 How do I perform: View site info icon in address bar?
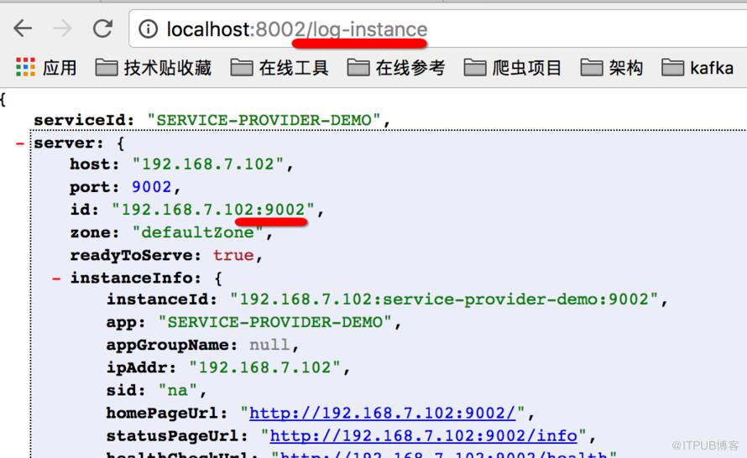[149, 29]
